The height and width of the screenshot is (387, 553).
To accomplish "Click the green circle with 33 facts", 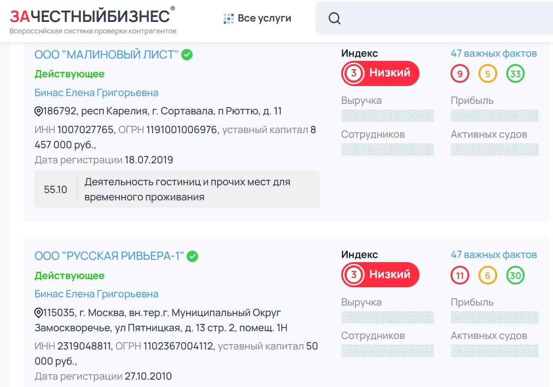I will click(x=515, y=74).
